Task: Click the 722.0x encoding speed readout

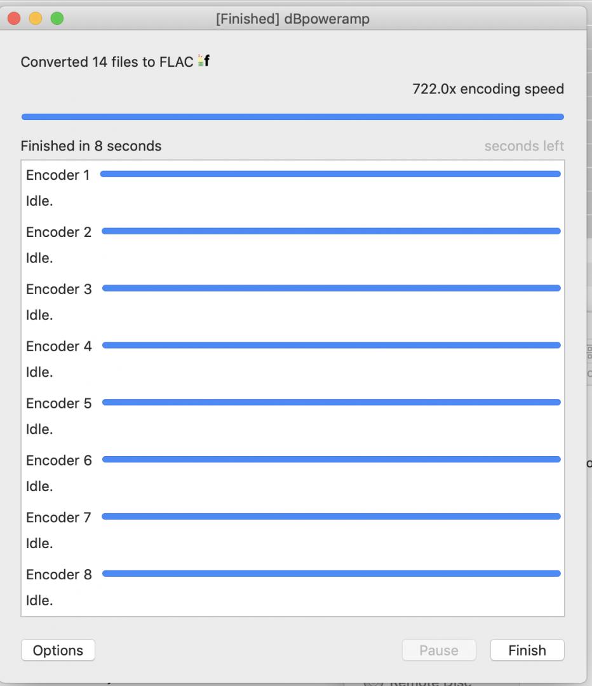Action: pyautogui.click(x=488, y=89)
